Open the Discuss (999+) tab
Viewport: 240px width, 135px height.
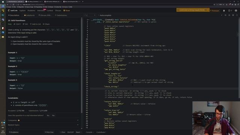click(x=45, y=15)
